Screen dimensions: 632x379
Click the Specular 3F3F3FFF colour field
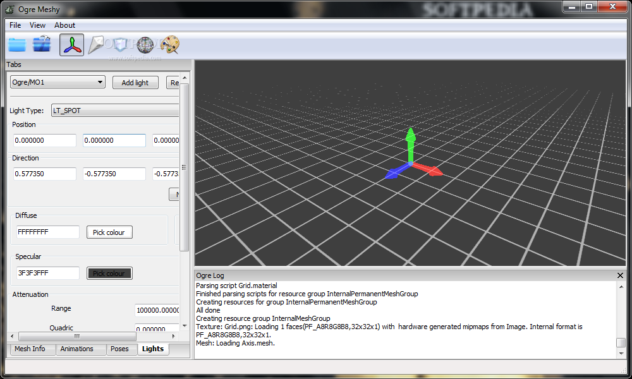pyautogui.click(x=48, y=273)
